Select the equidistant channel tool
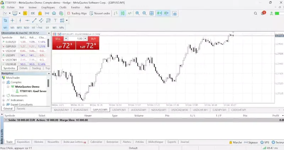284x150 pixels. pyautogui.click(x=41, y=21)
